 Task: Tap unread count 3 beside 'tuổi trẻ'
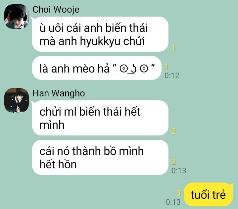178,193
